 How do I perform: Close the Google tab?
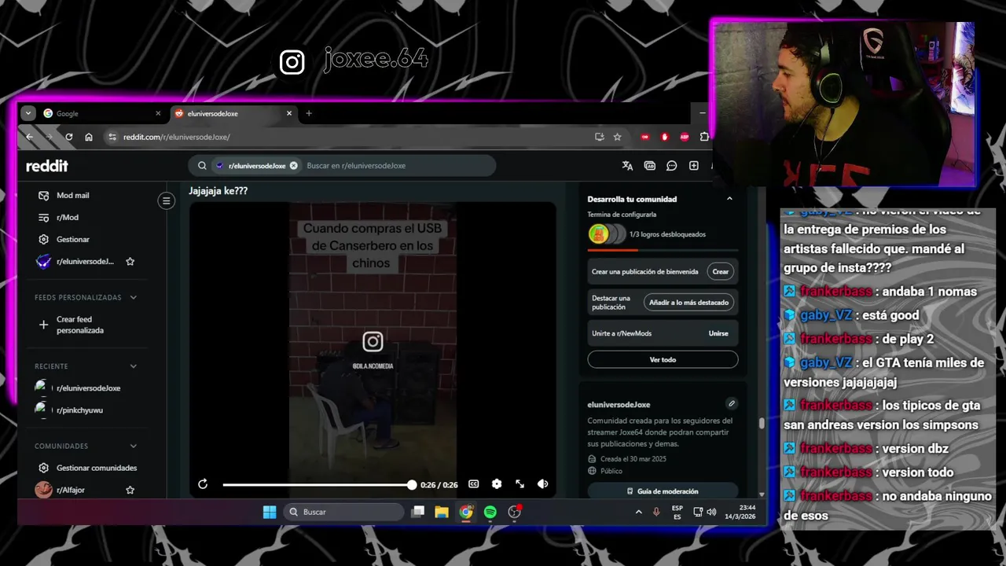tap(158, 113)
